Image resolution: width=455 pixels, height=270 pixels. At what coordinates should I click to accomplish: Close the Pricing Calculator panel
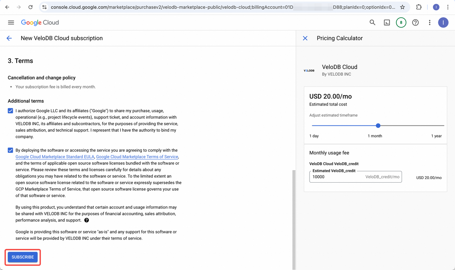[x=305, y=38]
